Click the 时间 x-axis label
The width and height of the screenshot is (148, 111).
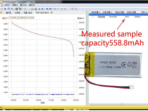click(x=43, y=103)
